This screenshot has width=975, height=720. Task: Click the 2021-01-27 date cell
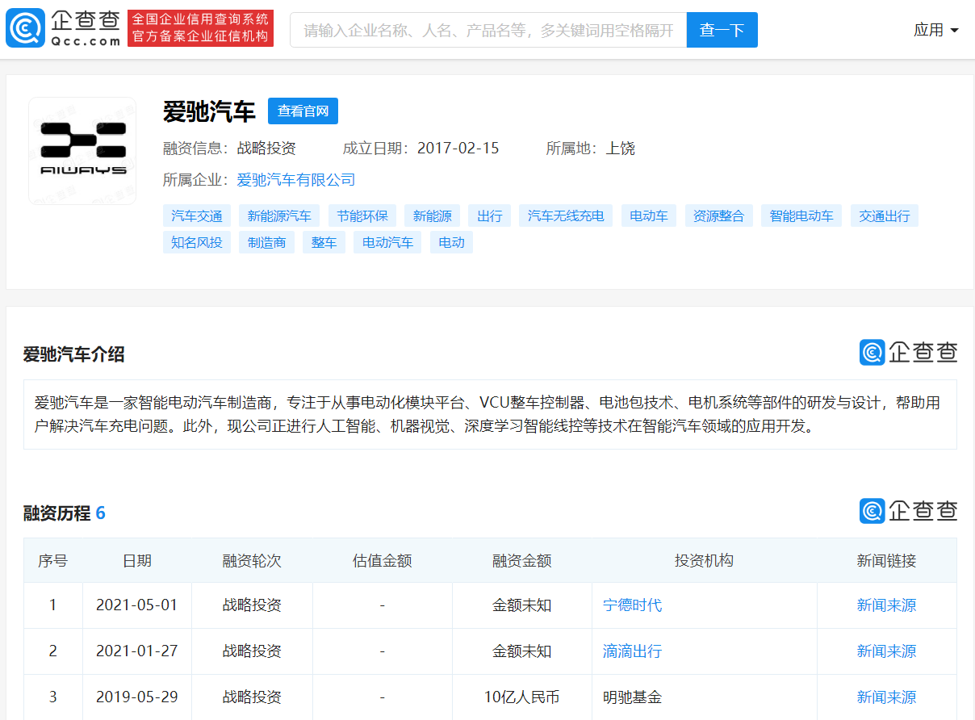[137, 651]
